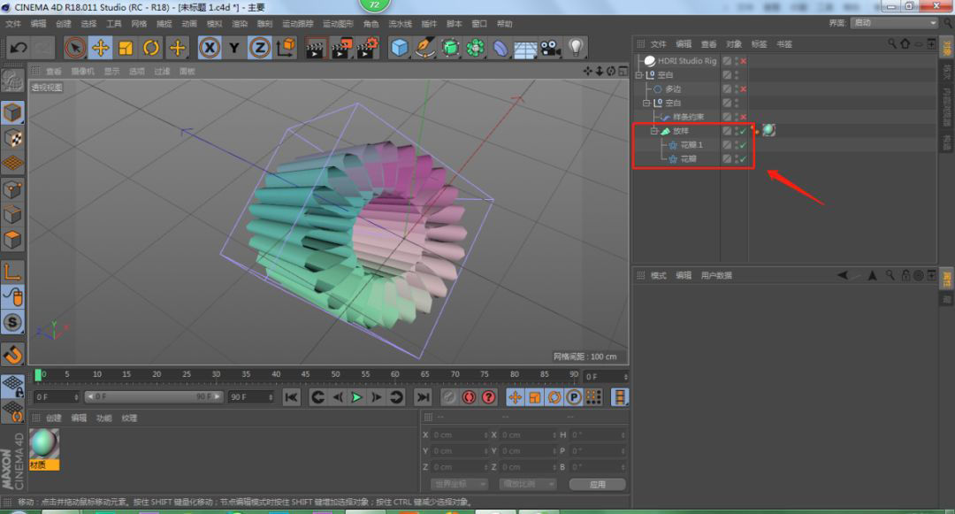Screen dimensions: 955x514
Task: Toggle the red X for 样条约束
Action: point(744,117)
